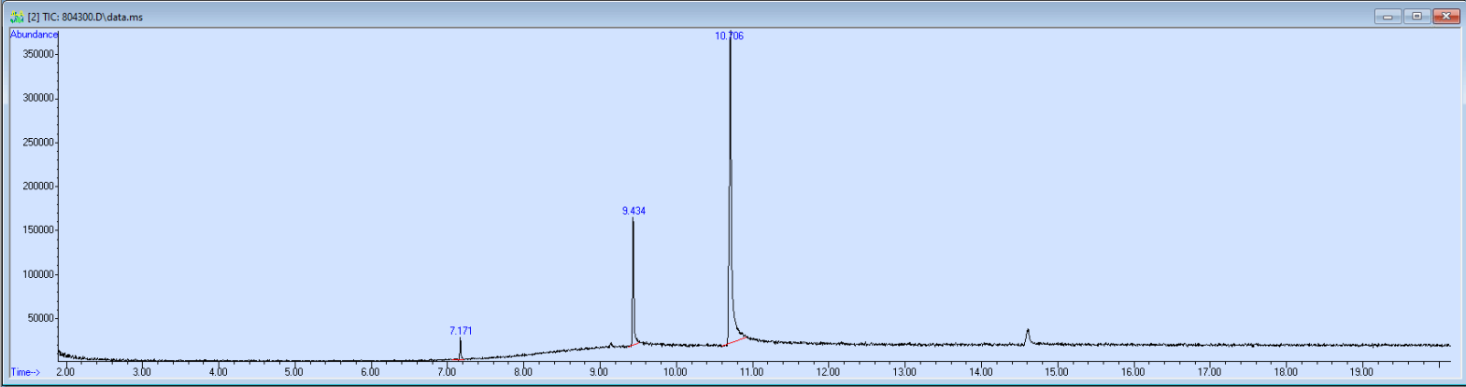1466x387 pixels.
Task: Click the 12.00 time axis tick label
Action: pos(828,372)
